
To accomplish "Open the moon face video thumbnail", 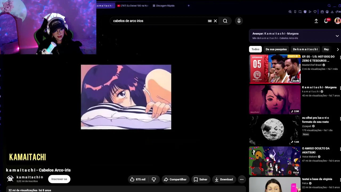I will tap(275, 130).
